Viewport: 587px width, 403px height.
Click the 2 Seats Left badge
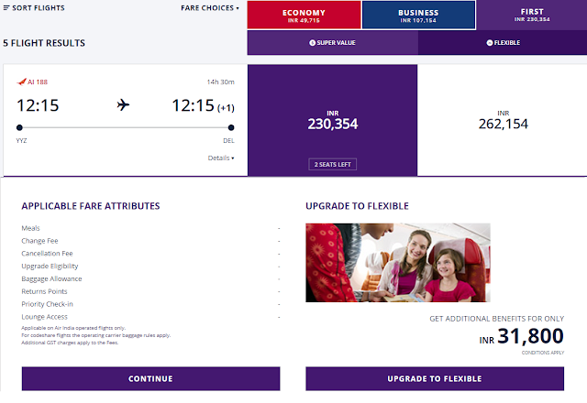[x=332, y=165]
